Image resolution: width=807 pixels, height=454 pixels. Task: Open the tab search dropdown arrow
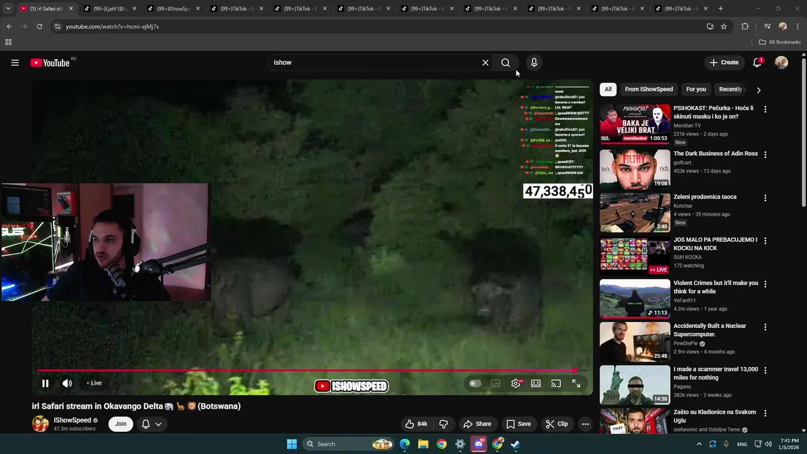click(8, 9)
